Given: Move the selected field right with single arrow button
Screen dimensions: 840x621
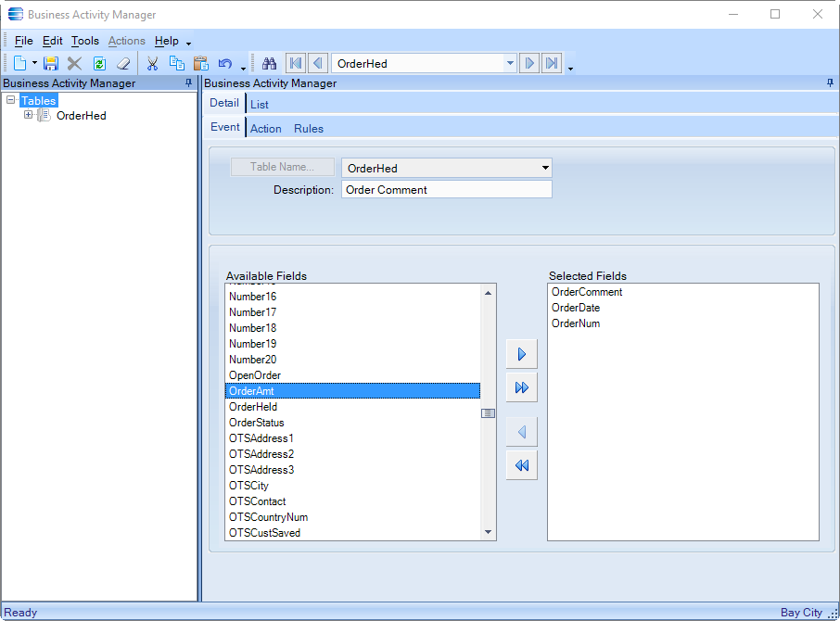Looking at the screenshot, I should (522, 354).
